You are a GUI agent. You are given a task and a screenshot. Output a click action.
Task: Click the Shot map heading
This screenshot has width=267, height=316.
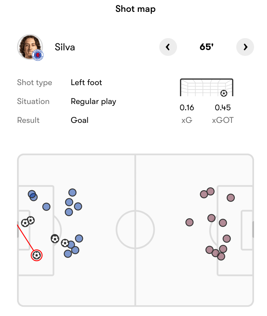tap(135, 9)
